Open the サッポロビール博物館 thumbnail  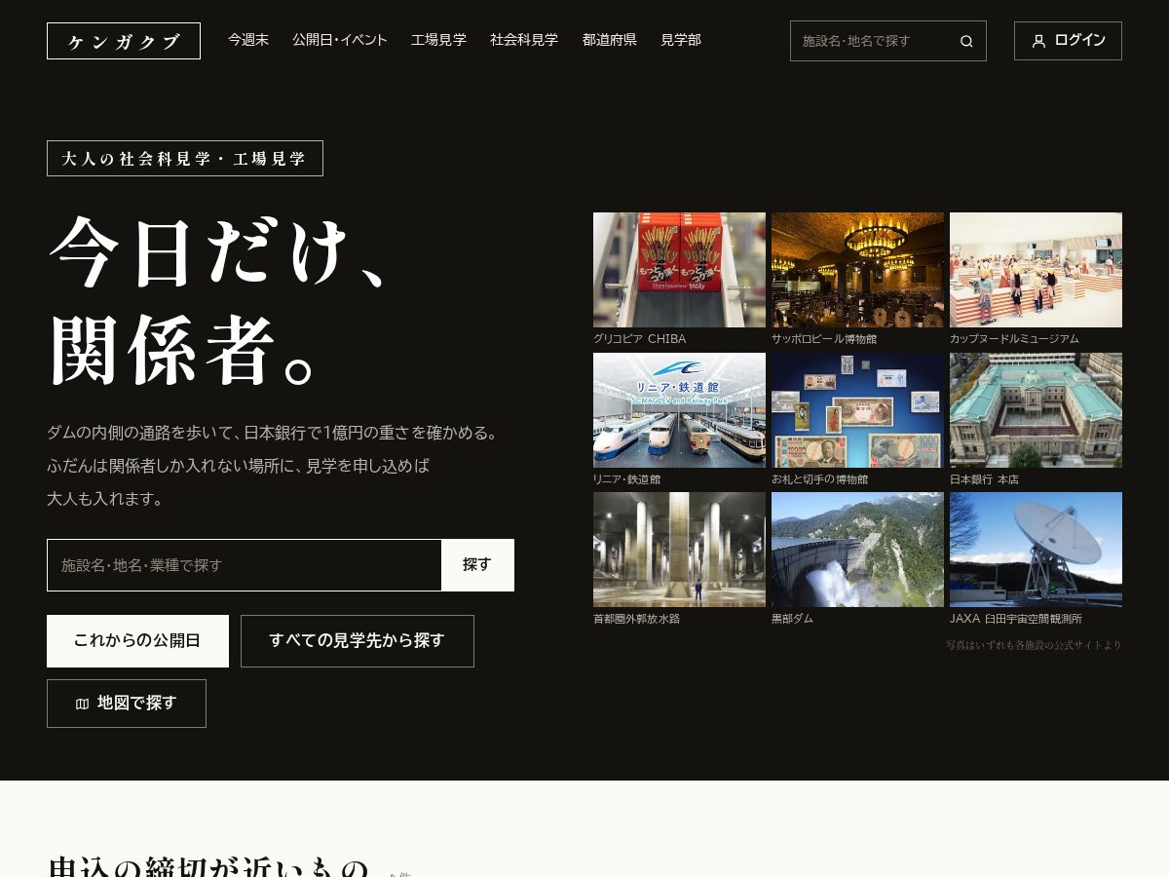click(x=857, y=270)
